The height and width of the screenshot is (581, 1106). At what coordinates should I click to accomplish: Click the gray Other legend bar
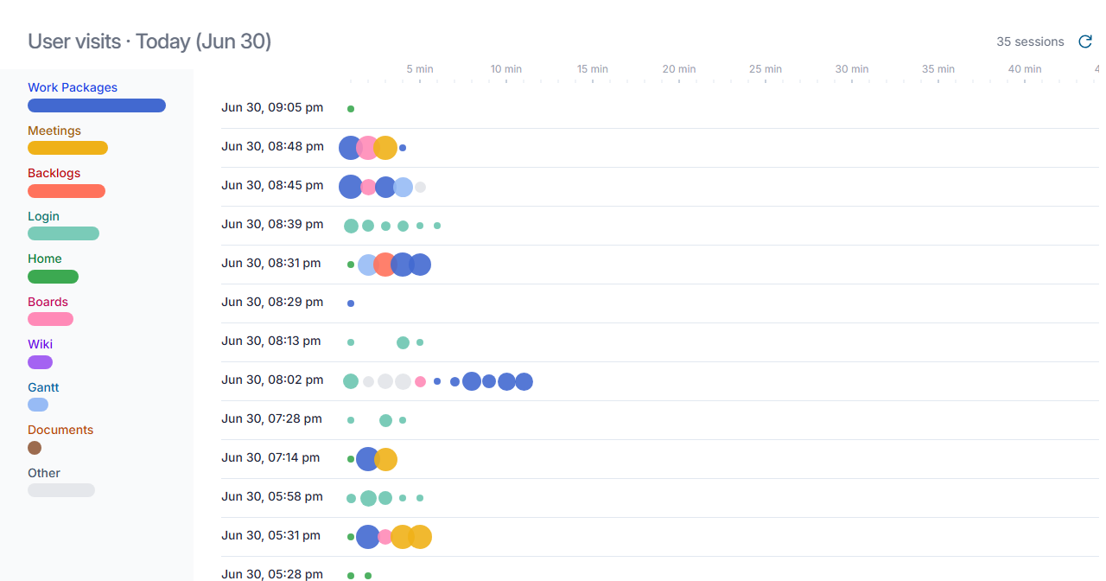point(61,490)
